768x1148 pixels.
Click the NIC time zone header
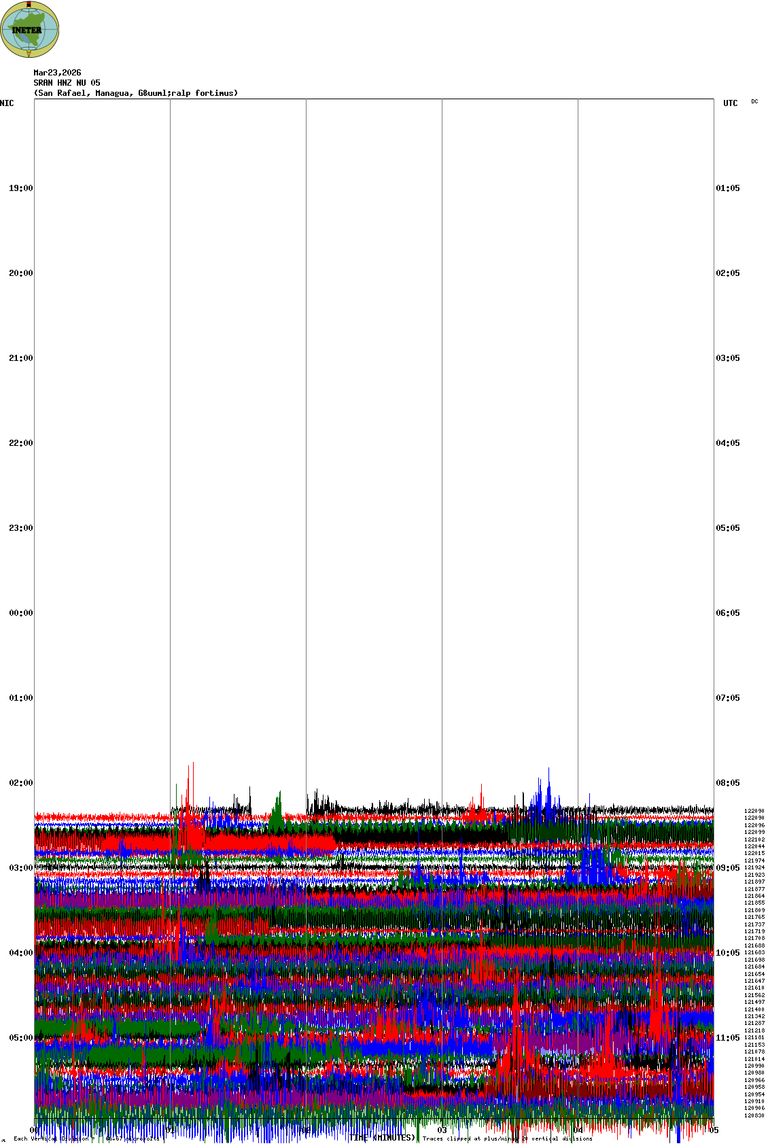[x=7, y=103]
